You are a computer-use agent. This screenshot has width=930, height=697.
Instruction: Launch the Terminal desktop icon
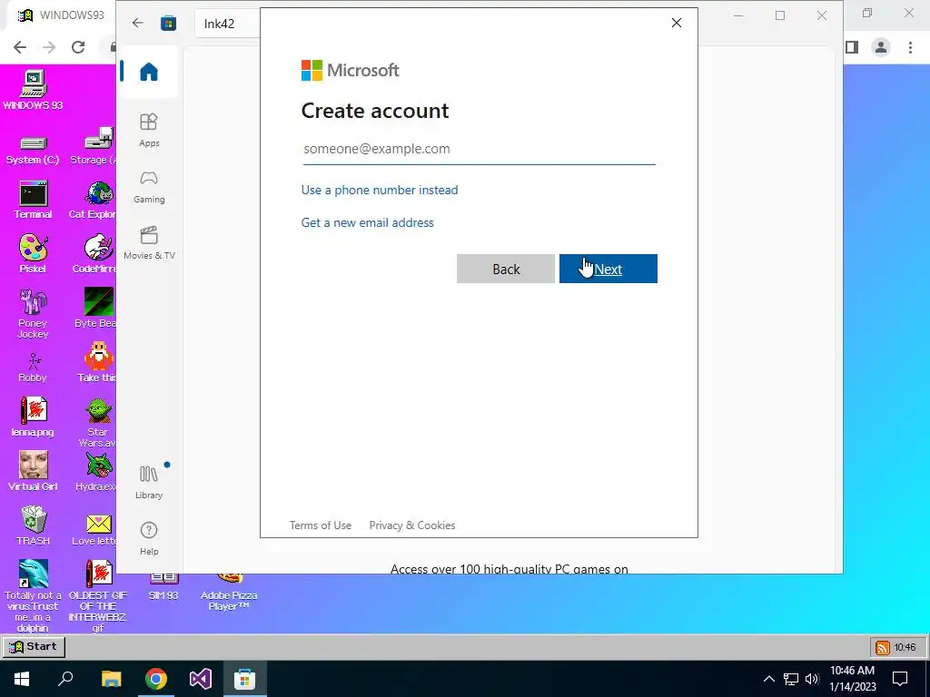[x=33, y=200]
